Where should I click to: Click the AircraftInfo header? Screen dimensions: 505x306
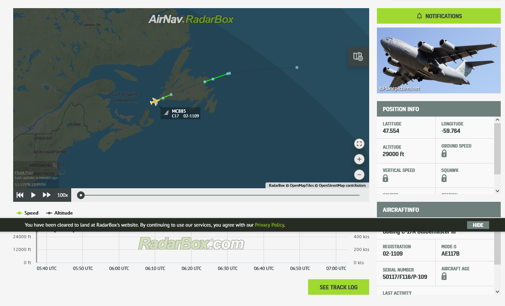tap(439, 210)
